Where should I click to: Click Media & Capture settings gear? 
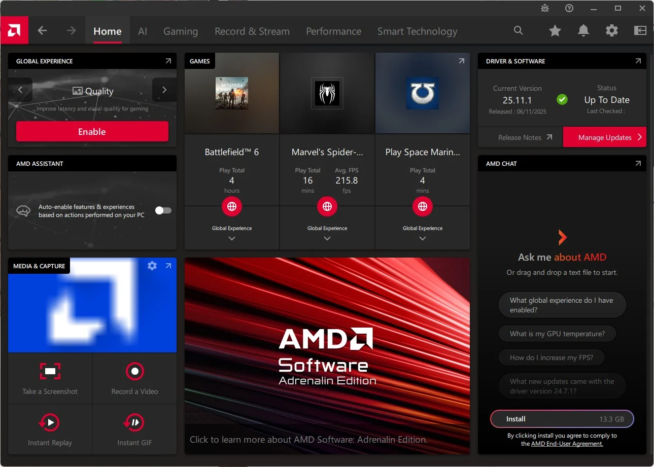152,266
